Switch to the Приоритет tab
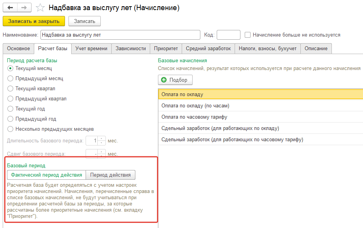The height and width of the screenshot is (228, 363). click(166, 49)
